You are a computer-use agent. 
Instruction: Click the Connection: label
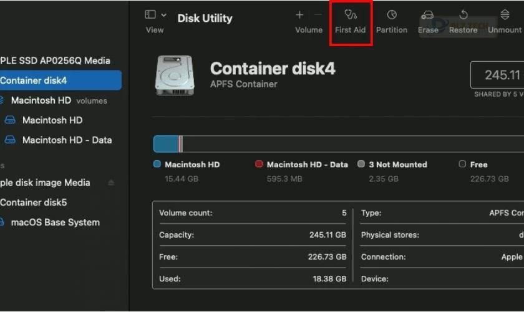click(383, 257)
